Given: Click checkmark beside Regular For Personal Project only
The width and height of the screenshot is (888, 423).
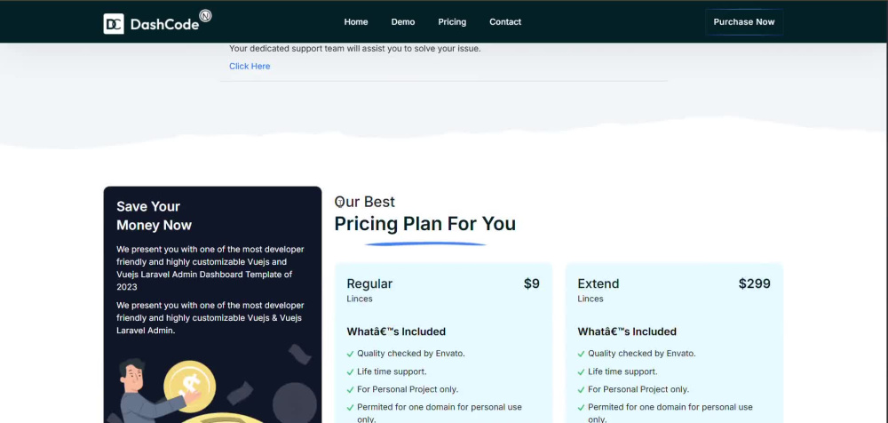Looking at the screenshot, I should pyautogui.click(x=350, y=389).
